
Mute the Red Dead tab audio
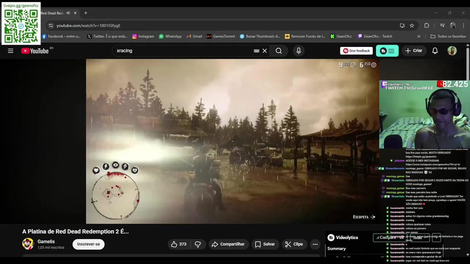68,13
